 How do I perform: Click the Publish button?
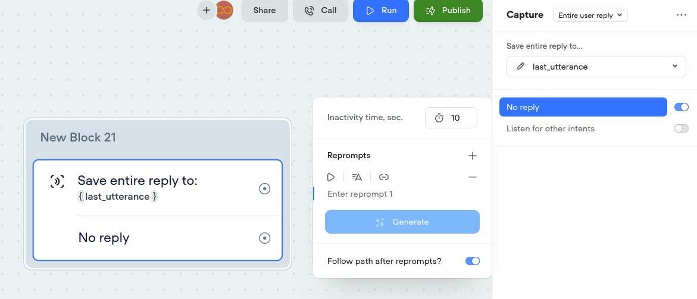448,11
